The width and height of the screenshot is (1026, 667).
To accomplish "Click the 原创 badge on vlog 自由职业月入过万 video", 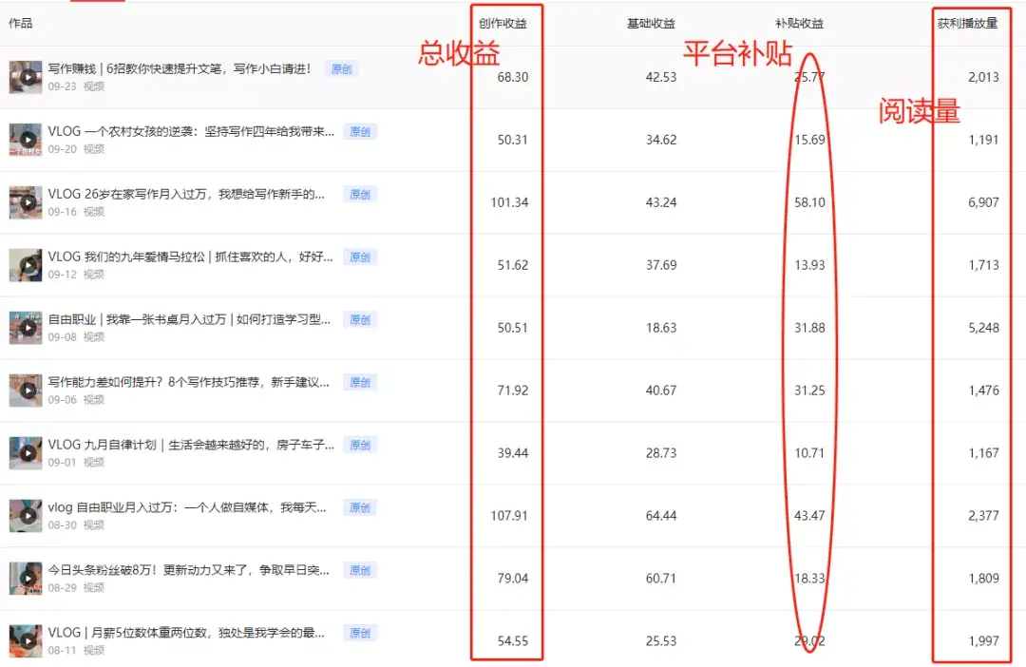I will click(359, 507).
